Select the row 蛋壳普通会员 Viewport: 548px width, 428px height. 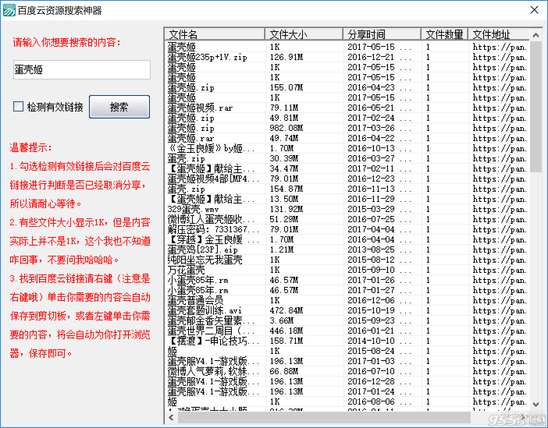point(347,301)
